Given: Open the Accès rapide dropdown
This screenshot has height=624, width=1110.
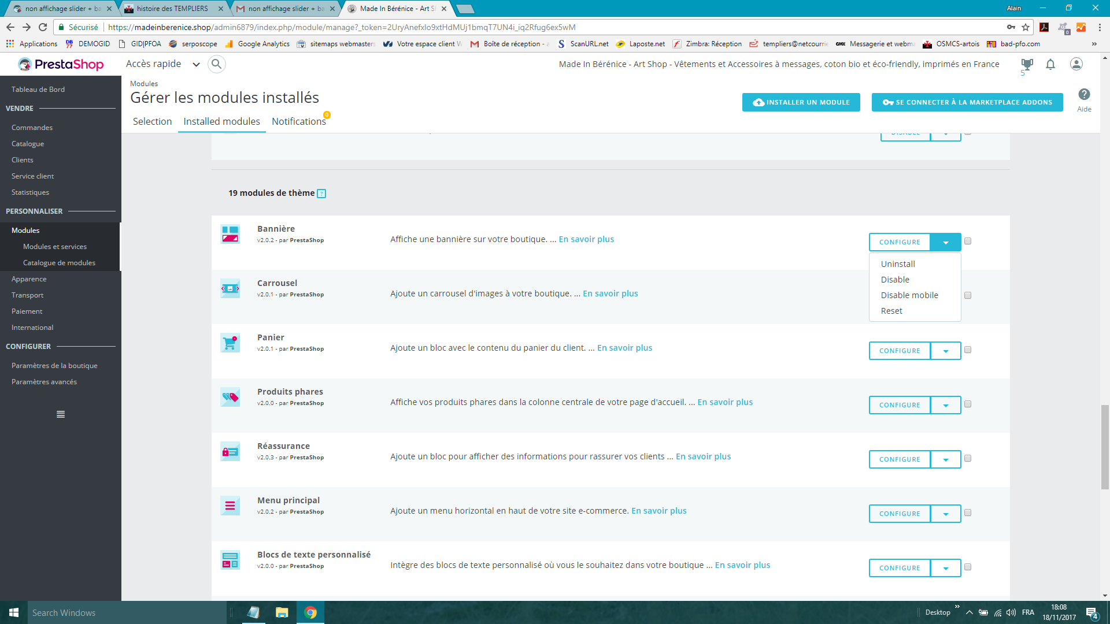Looking at the screenshot, I should pyautogui.click(x=162, y=64).
